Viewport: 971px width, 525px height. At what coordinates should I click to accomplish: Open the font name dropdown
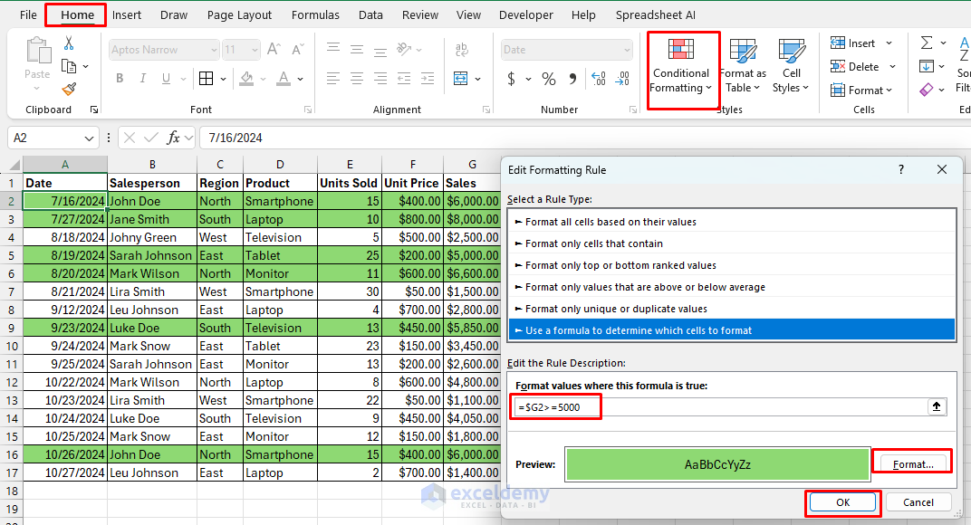[215, 50]
